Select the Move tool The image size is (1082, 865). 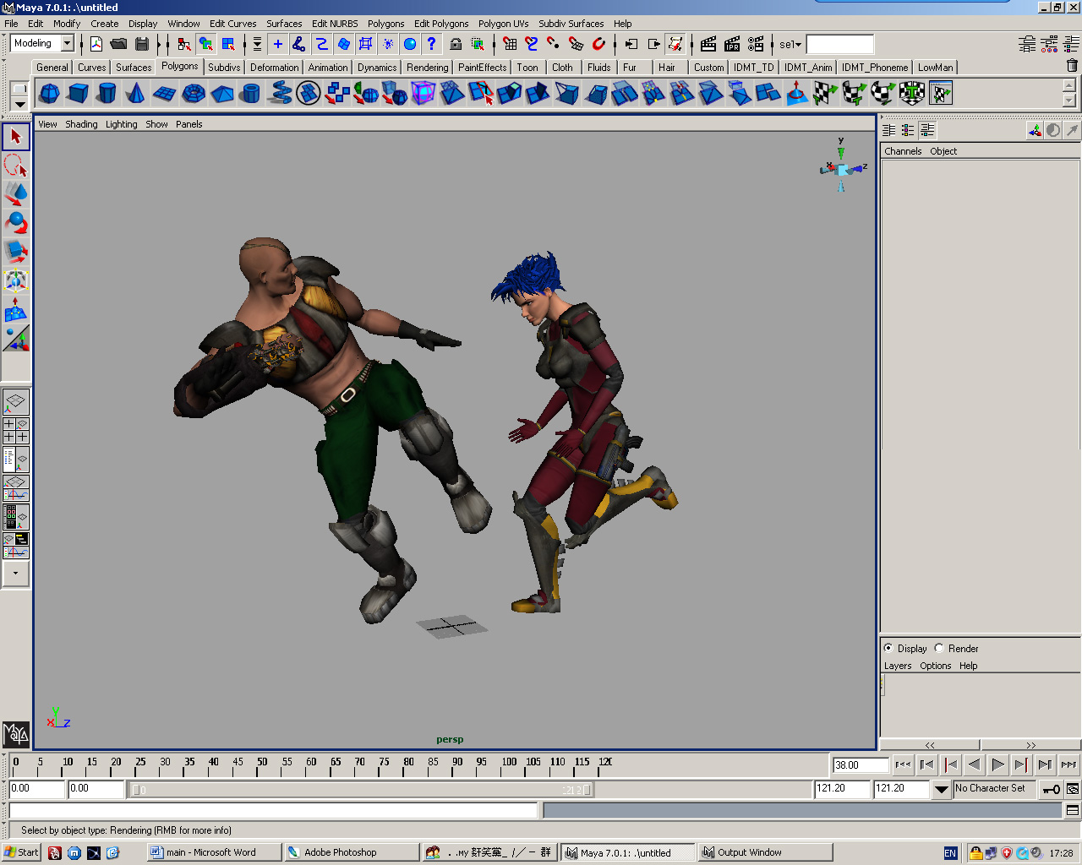pos(16,194)
